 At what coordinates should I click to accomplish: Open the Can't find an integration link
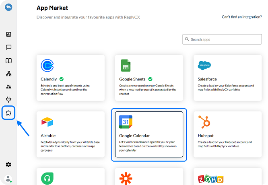[x=242, y=17]
